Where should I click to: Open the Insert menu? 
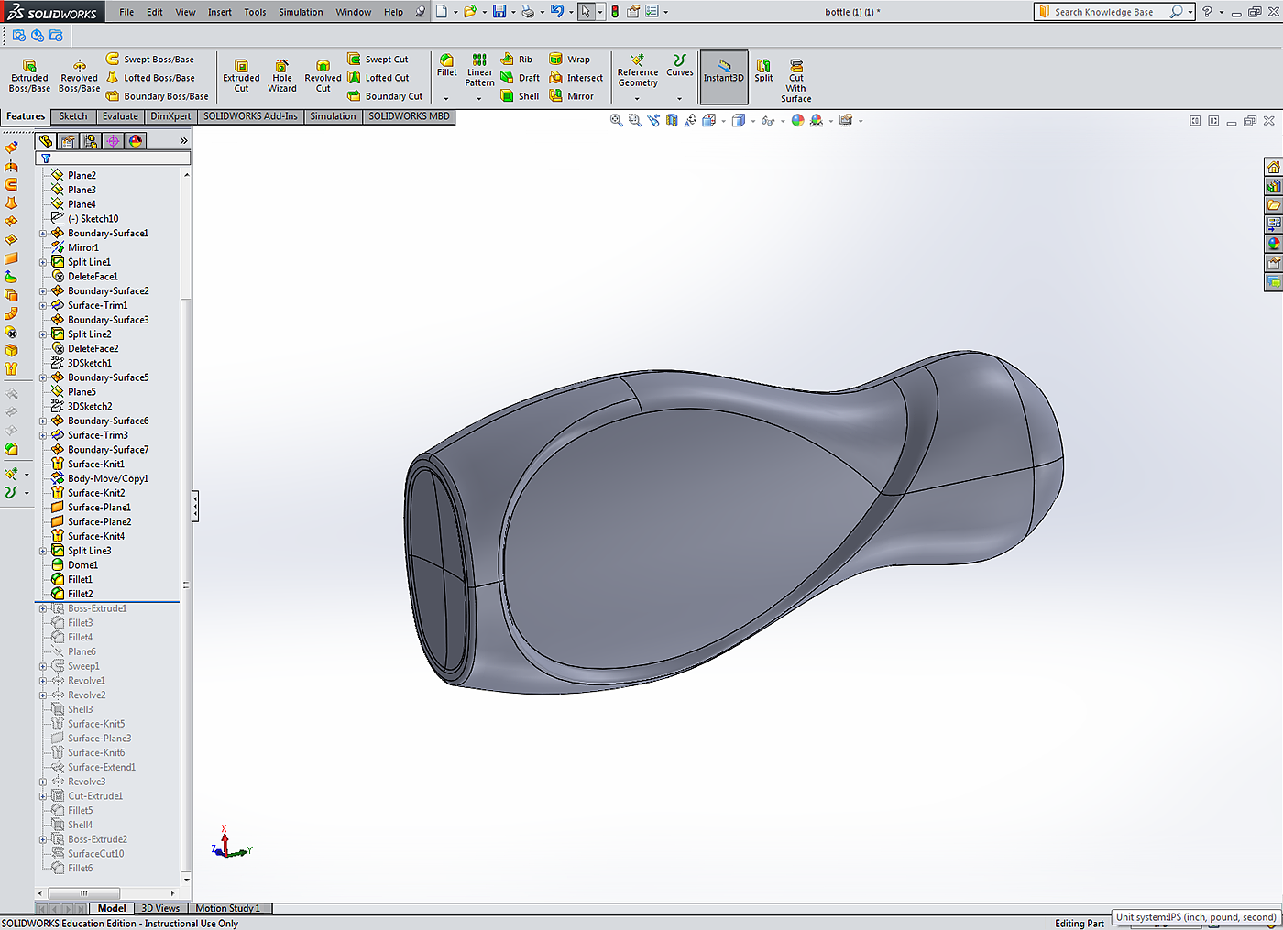coord(219,12)
